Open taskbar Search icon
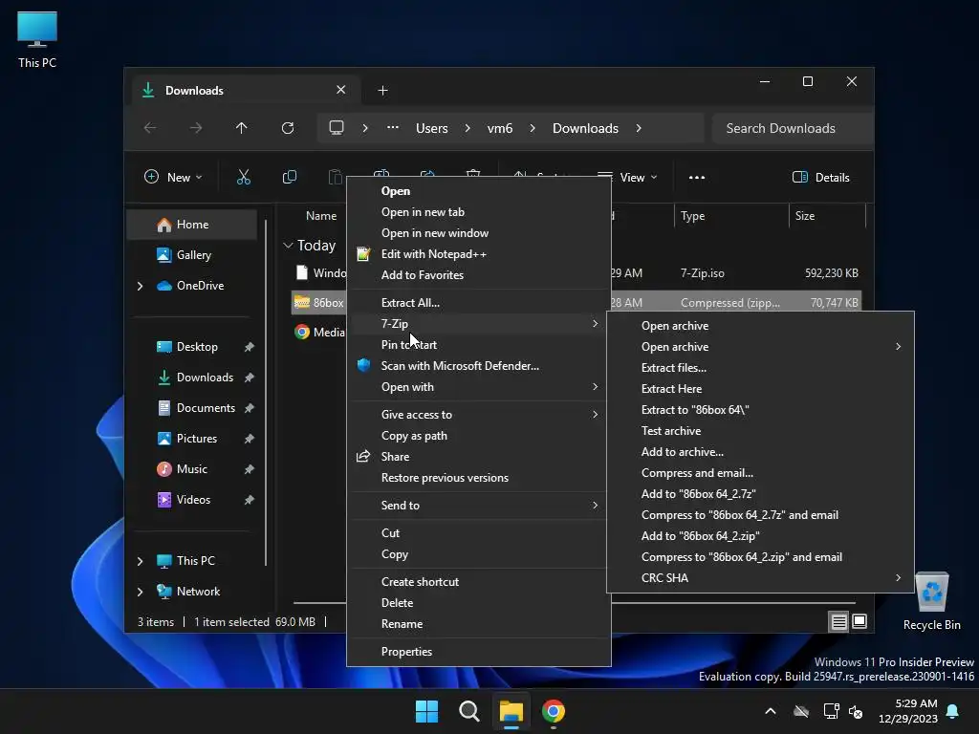 coord(469,711)
